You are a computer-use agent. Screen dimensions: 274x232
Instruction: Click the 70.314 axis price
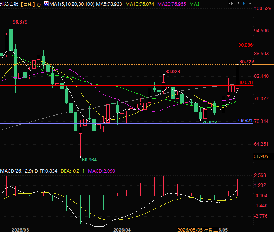pos(261,121)
